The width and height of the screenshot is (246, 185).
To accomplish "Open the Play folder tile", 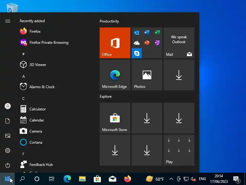I will click(x=179, y=150).
